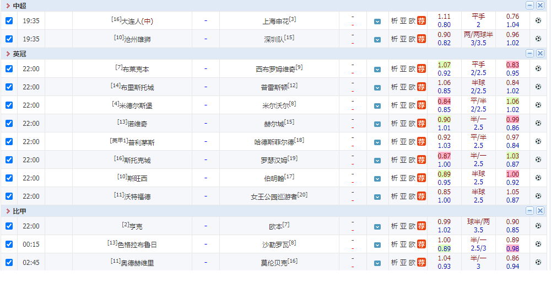Click soccer ball icon in 沧州雄狮 row
Image resolution: width=551 pixels, height=287 pixels.
(x=538, y=39)
